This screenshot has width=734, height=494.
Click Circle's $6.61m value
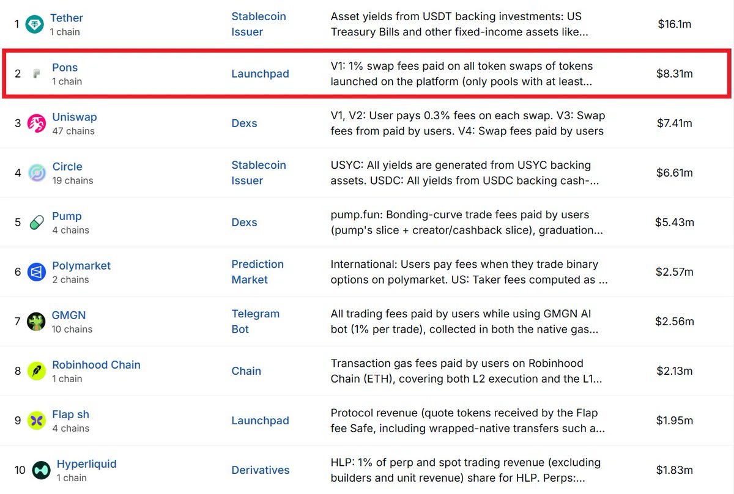(675, 173)
